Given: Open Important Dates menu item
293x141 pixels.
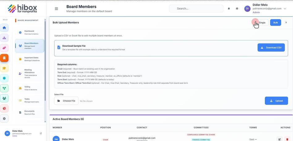Looking at the screenshot, I should pos(30,59).
